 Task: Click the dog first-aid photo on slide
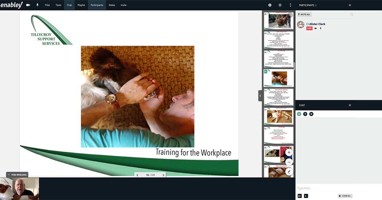pos(138,96)
